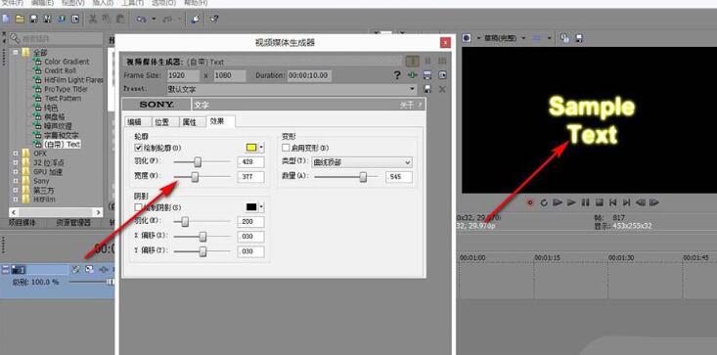Click the Save floppy-disk toolbar icon
The height and width of the screenshot is (355, 717).
33,19
